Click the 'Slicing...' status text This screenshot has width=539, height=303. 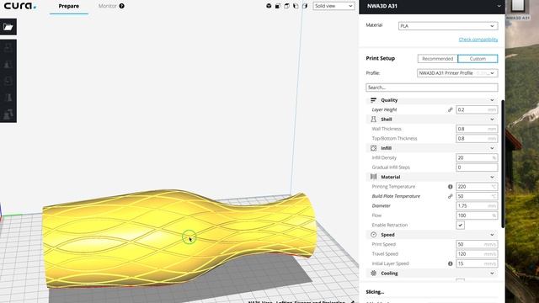(375, 292)
